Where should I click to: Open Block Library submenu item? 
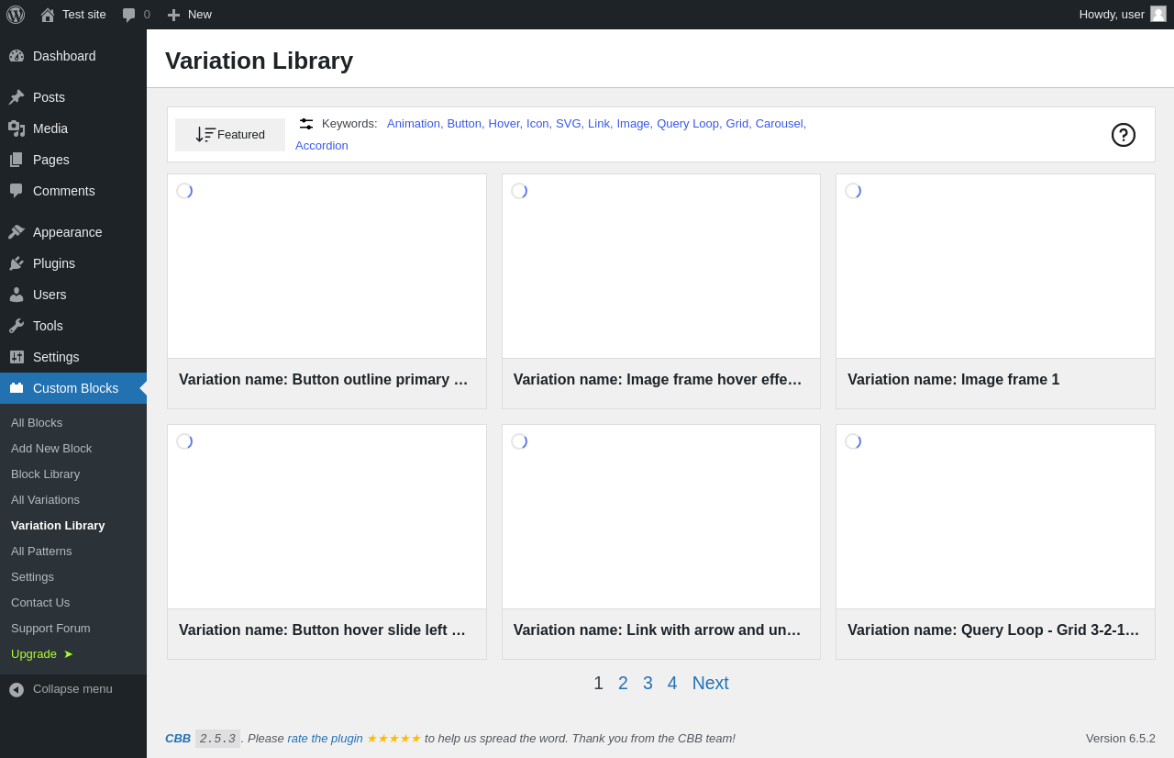click(45, 474)
